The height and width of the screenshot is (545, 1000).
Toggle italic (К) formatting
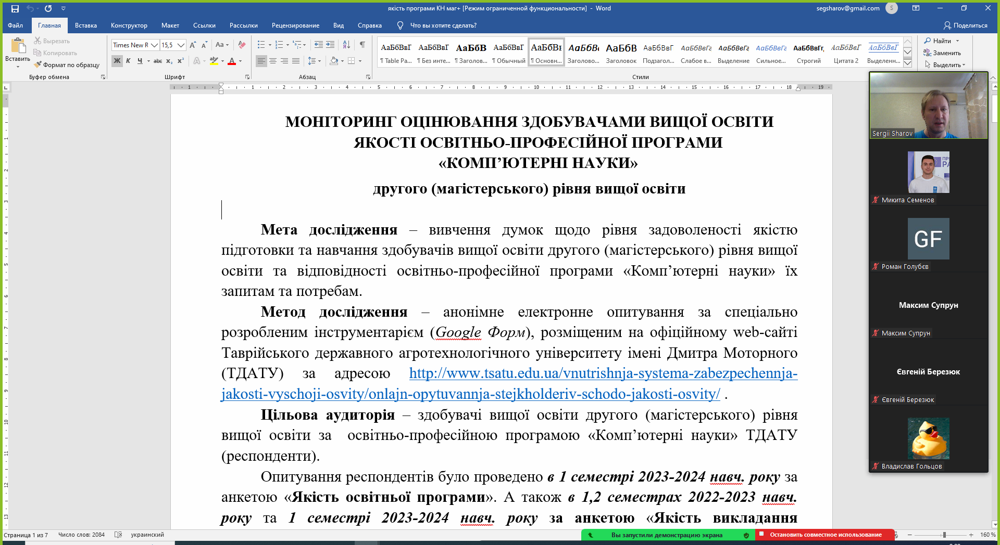point(128,61)
